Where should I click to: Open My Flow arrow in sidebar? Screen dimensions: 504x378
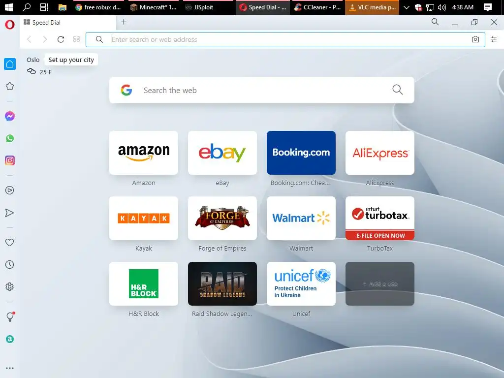[x=10, y=213]
